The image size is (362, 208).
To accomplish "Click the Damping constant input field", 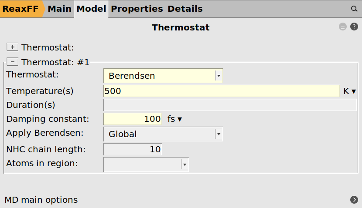I will (133, 119).
